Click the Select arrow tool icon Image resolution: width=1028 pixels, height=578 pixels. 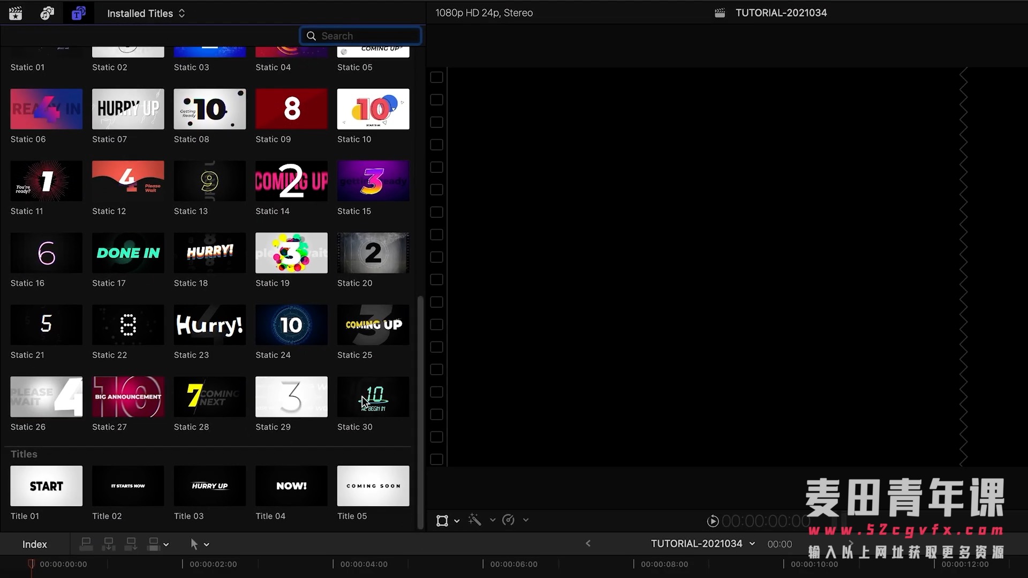click(x=194, y=544)
